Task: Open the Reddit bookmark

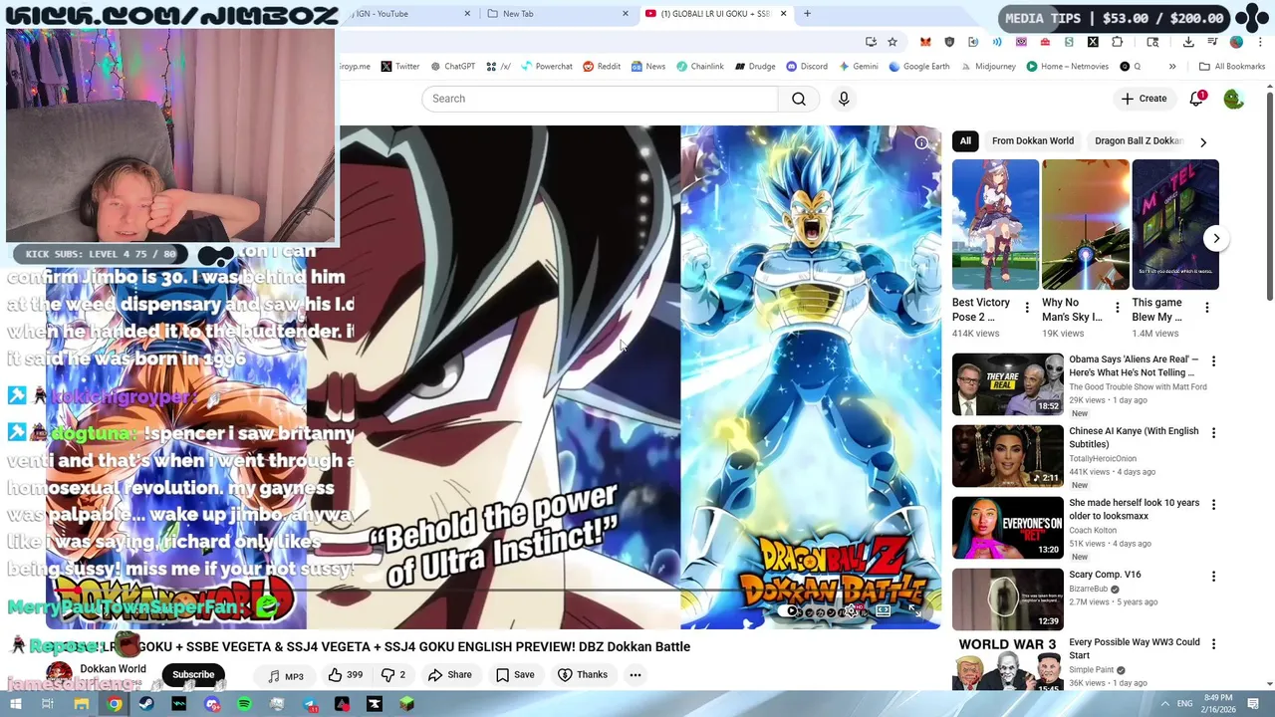Action: click(602, 67)
